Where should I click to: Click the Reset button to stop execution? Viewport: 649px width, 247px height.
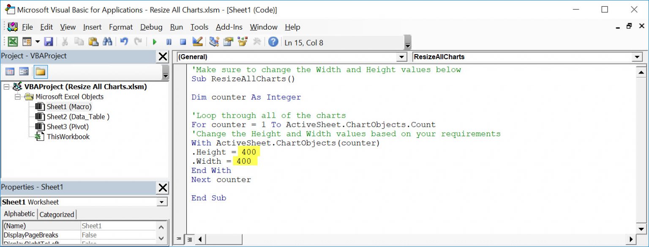tap(183, 41)
